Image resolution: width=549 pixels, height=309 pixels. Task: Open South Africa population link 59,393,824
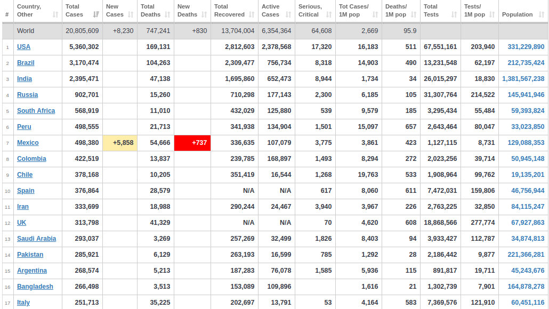[x=528, y=111]
